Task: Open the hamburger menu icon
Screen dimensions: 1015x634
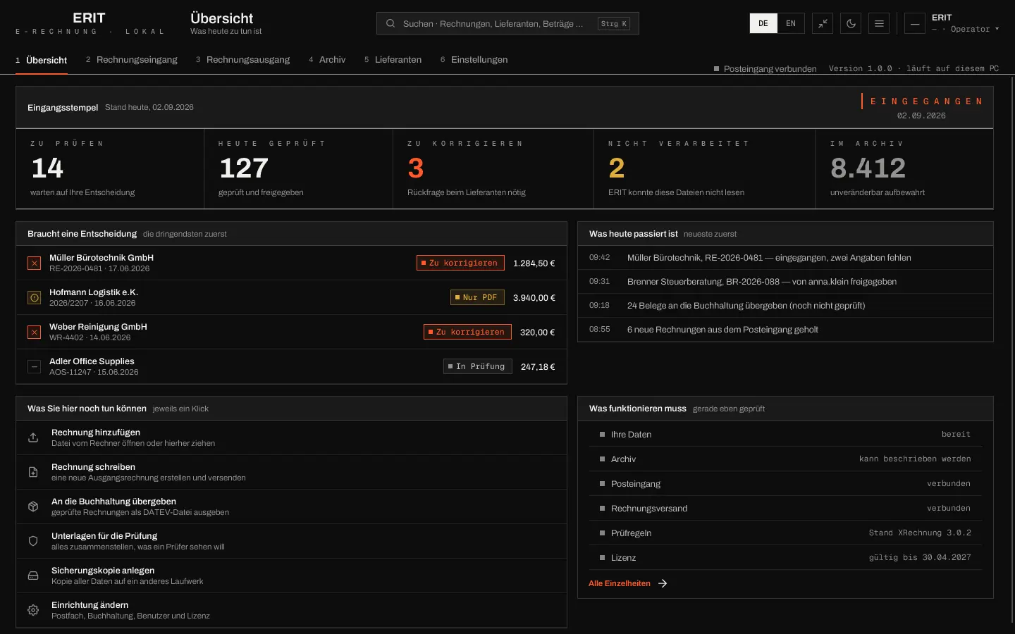Action: point(879,23)
